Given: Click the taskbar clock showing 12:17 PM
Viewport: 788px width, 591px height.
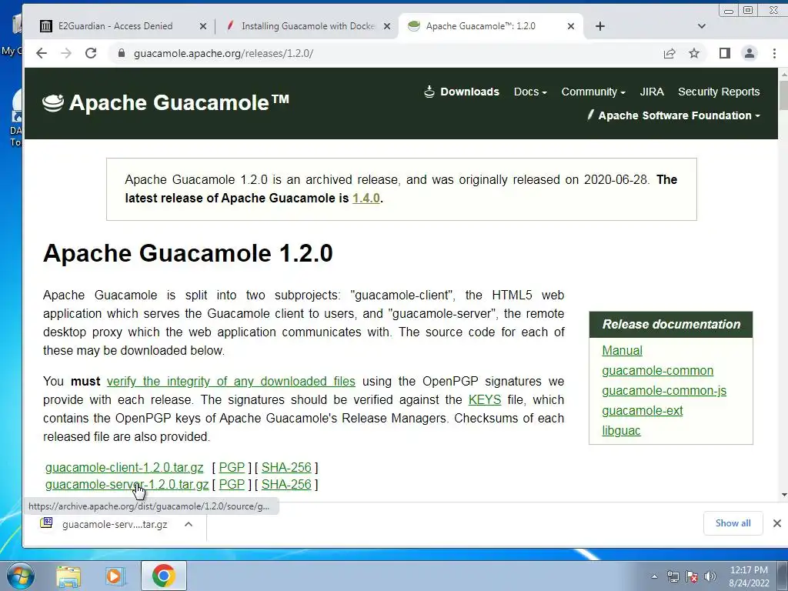Looking at the screenshot, I should pos(749,576).
